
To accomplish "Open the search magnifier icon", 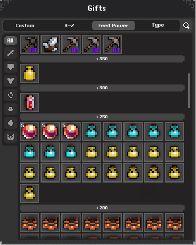I will click(186, 26).
